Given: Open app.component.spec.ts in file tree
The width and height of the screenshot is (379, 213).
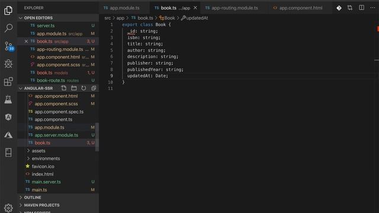Looking at the screenshot, I should coord(57,112).
